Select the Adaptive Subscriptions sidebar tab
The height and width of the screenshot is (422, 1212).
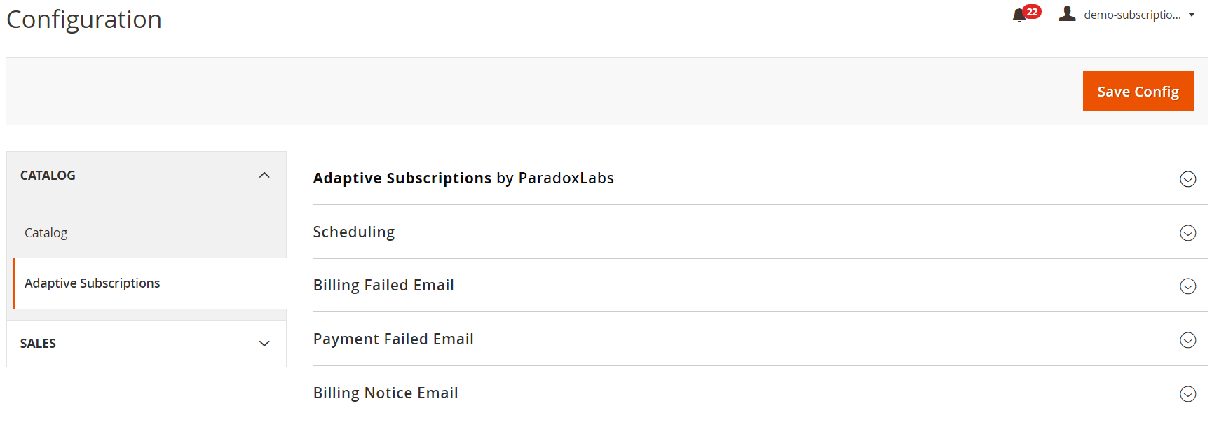click(93, 283)
